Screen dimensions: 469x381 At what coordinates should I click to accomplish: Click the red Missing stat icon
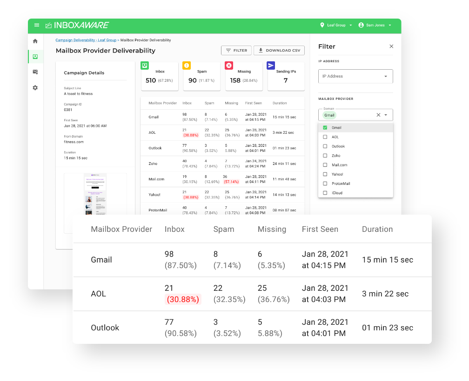click(229, 66)
